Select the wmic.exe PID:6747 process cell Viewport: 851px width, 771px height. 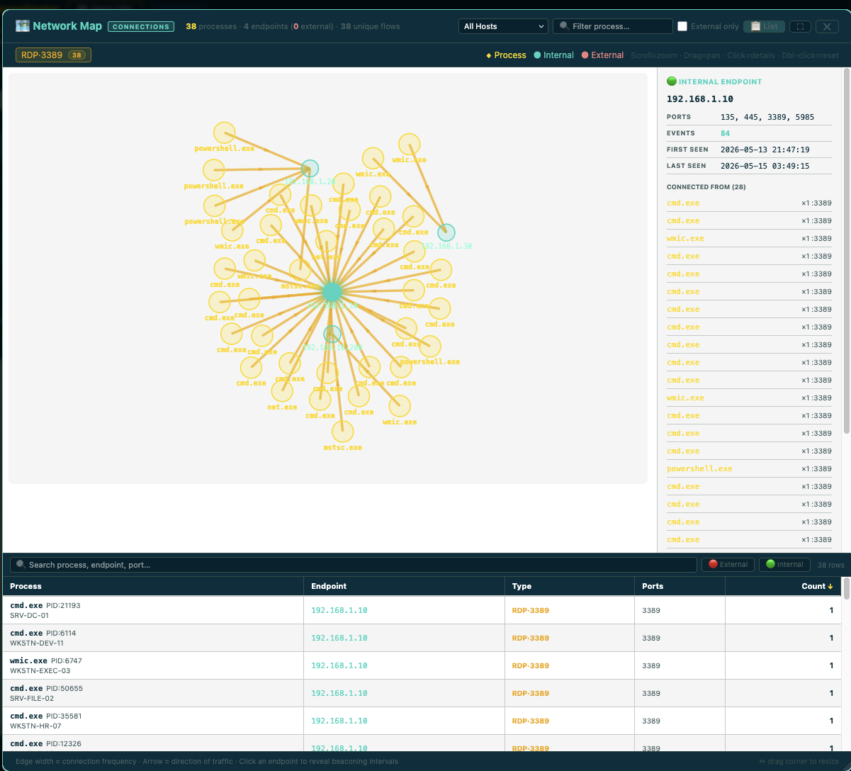153,665
